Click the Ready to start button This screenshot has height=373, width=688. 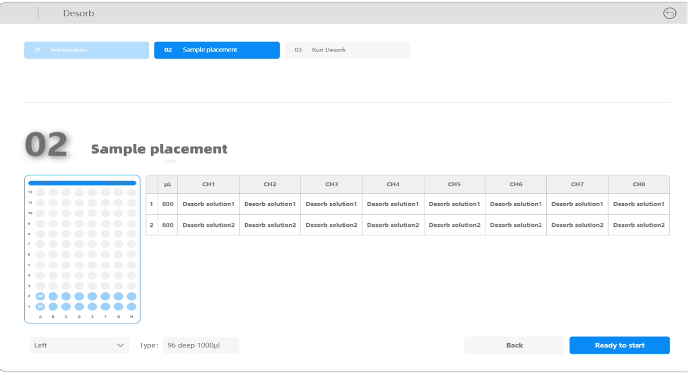pyautogui.click(x=619, y=346)
